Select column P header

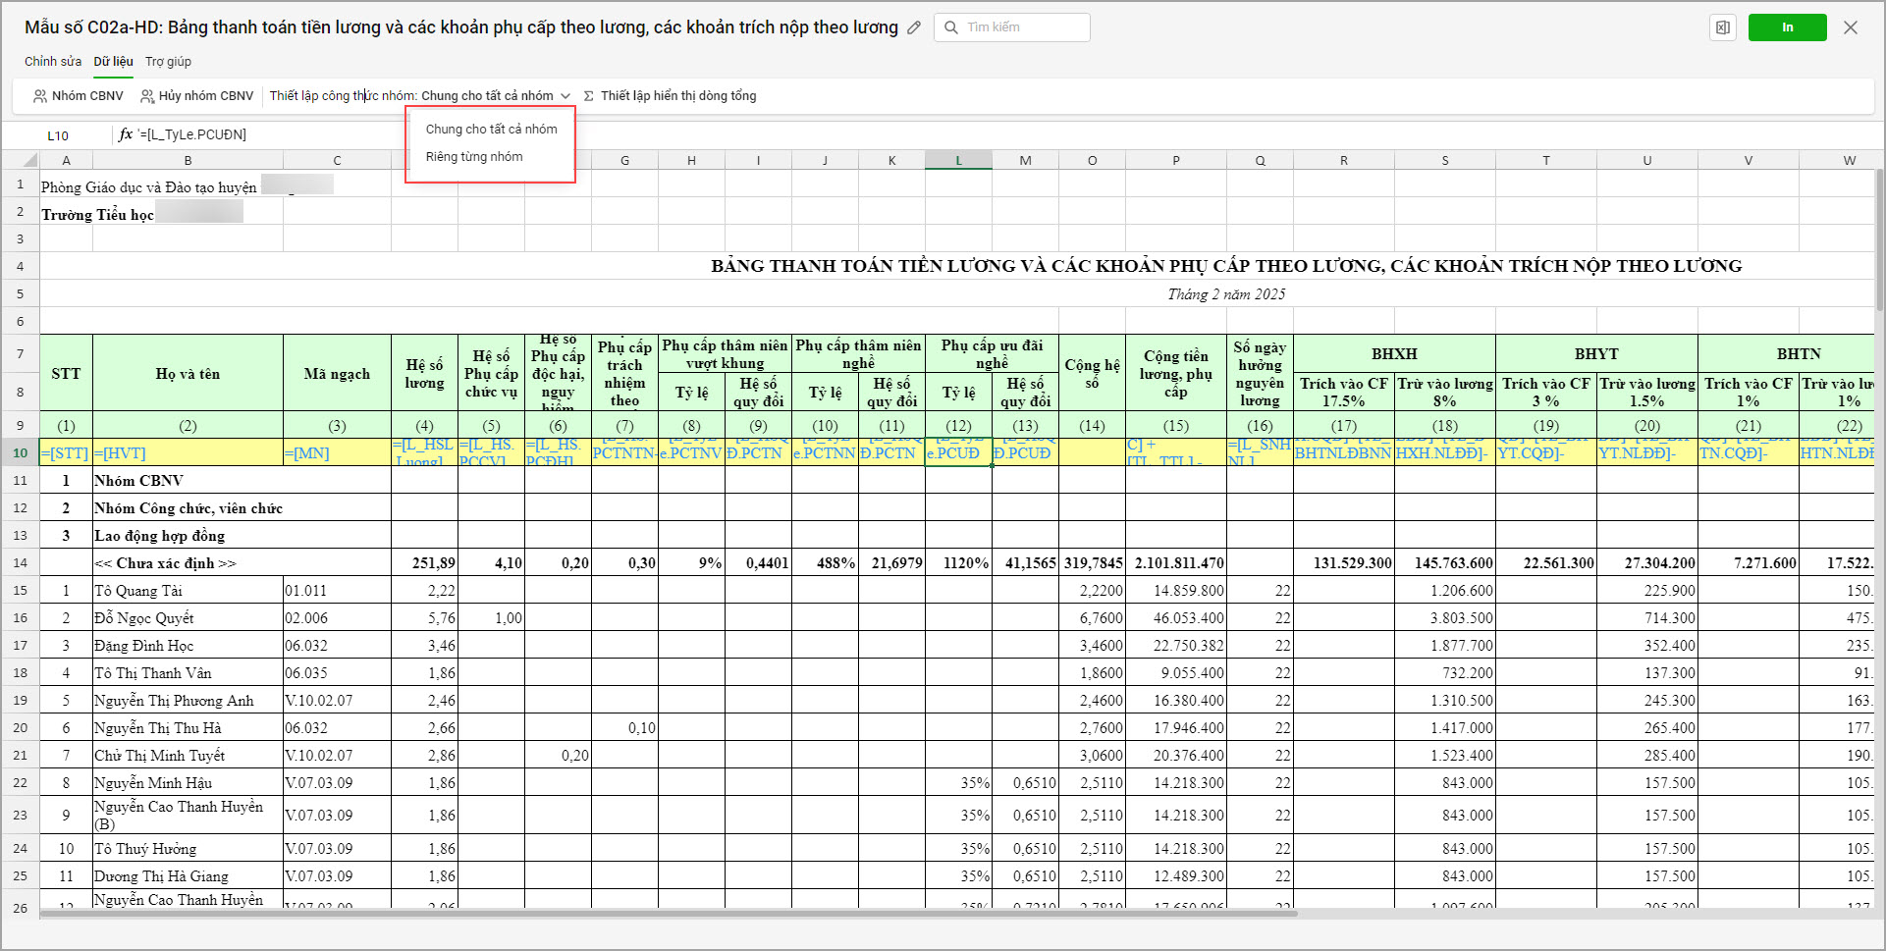[1176, 160]
